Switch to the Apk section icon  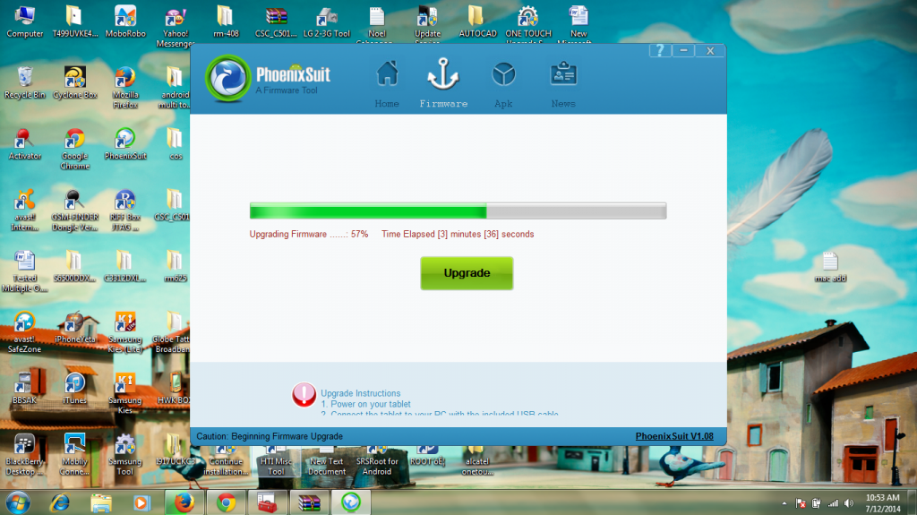click(503, 74)
